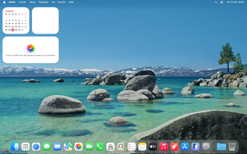Viewport: 247px width, 154px height.
Task: Launch Apple TV from the Dock
Action: 153,147
